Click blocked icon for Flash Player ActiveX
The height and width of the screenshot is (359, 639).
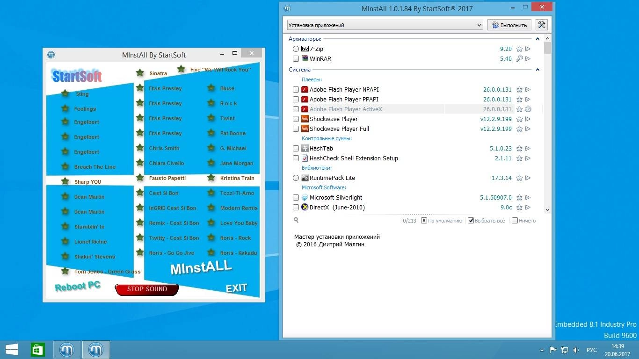[x=528, y=109]
